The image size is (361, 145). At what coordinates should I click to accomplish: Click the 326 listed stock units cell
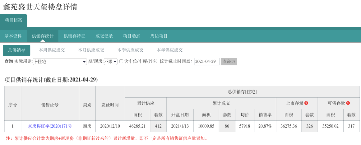click(x=310, y=126)
